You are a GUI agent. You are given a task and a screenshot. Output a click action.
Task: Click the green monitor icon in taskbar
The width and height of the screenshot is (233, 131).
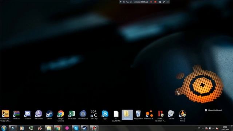(31, 128)
